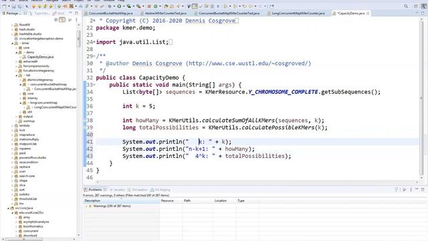
Task: Click the editor horizontal scrollbar
Action: [257, 181]
